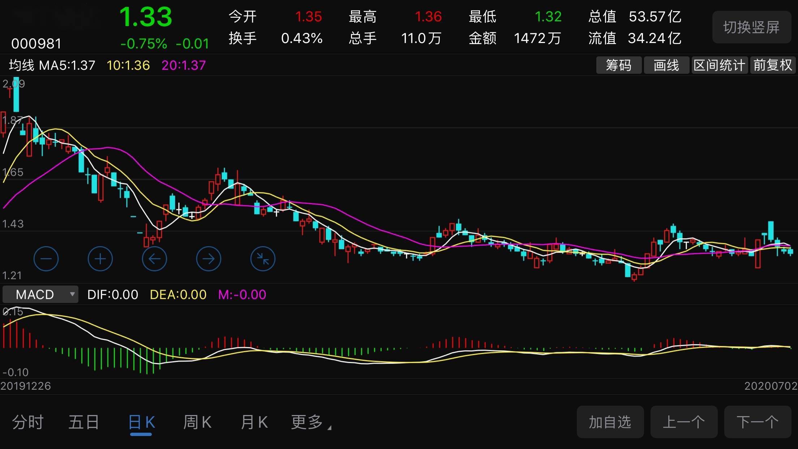Tap the 总值 53.57亿 market cap
Screen dimensions: 798x449
pyautogui.click(x=635, y=17)
